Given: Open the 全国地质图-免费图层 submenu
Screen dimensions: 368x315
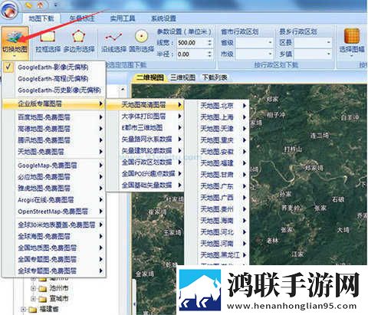Looking at the screenshot, I should coord(54,248).
